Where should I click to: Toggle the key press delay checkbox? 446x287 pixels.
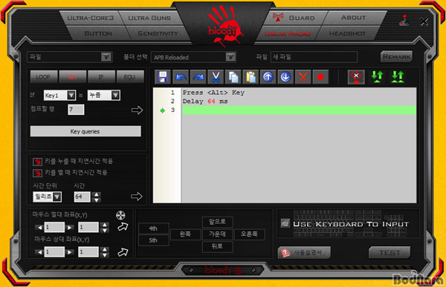(38, 162)
